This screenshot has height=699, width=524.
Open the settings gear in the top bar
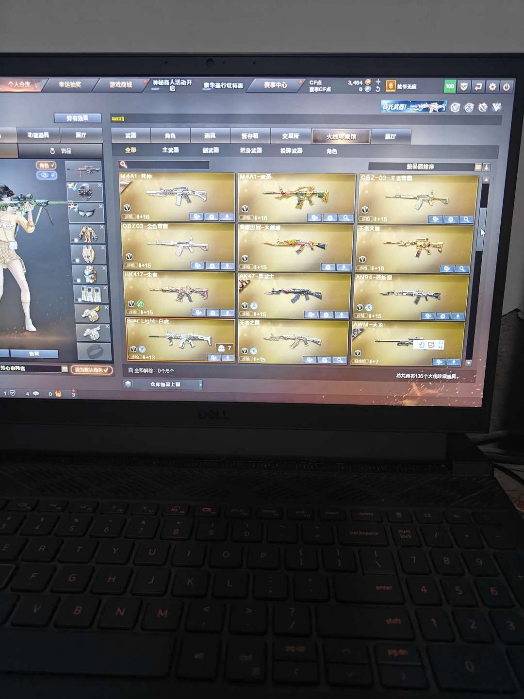click(x=492, y=87)
